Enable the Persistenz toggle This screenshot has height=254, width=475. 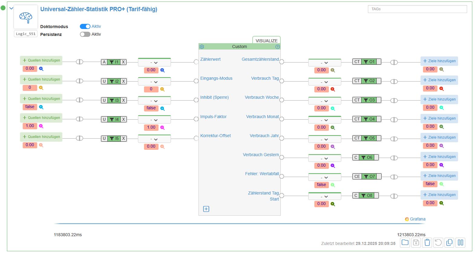coord(85,34)
